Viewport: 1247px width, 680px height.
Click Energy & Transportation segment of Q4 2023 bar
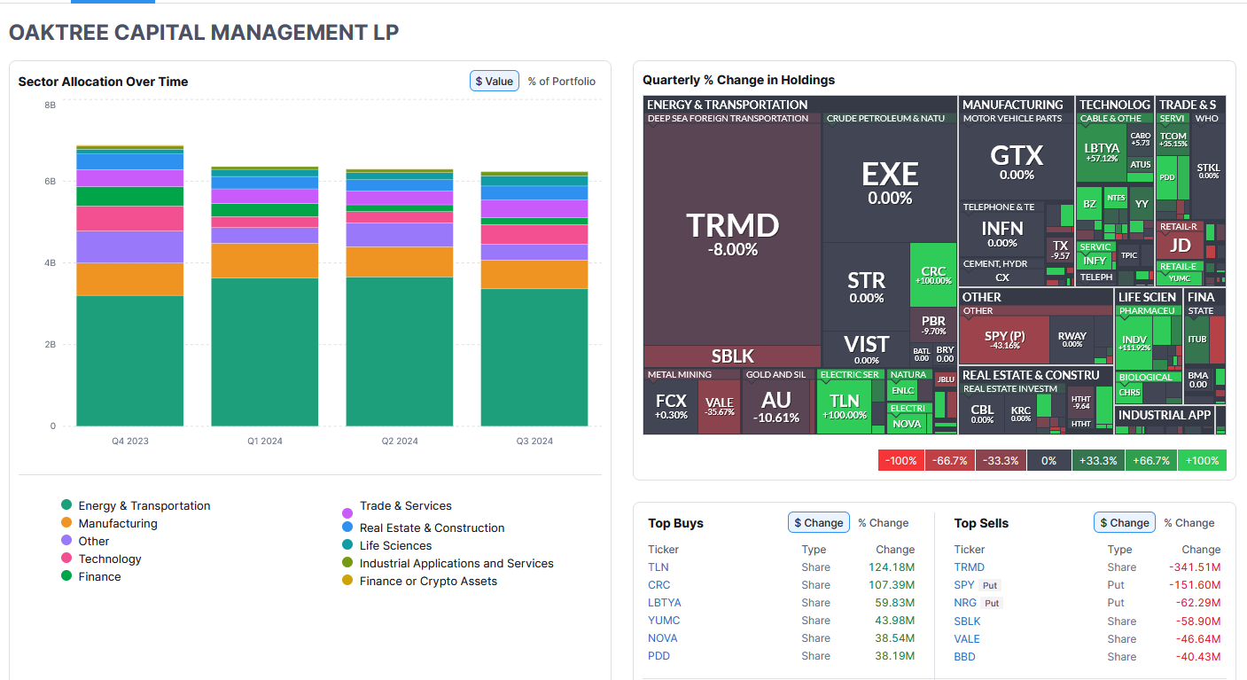[x=129, y=360]
